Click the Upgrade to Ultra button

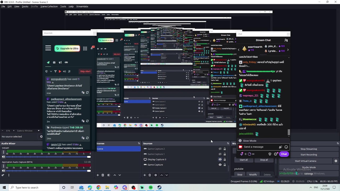coord(67,49)
